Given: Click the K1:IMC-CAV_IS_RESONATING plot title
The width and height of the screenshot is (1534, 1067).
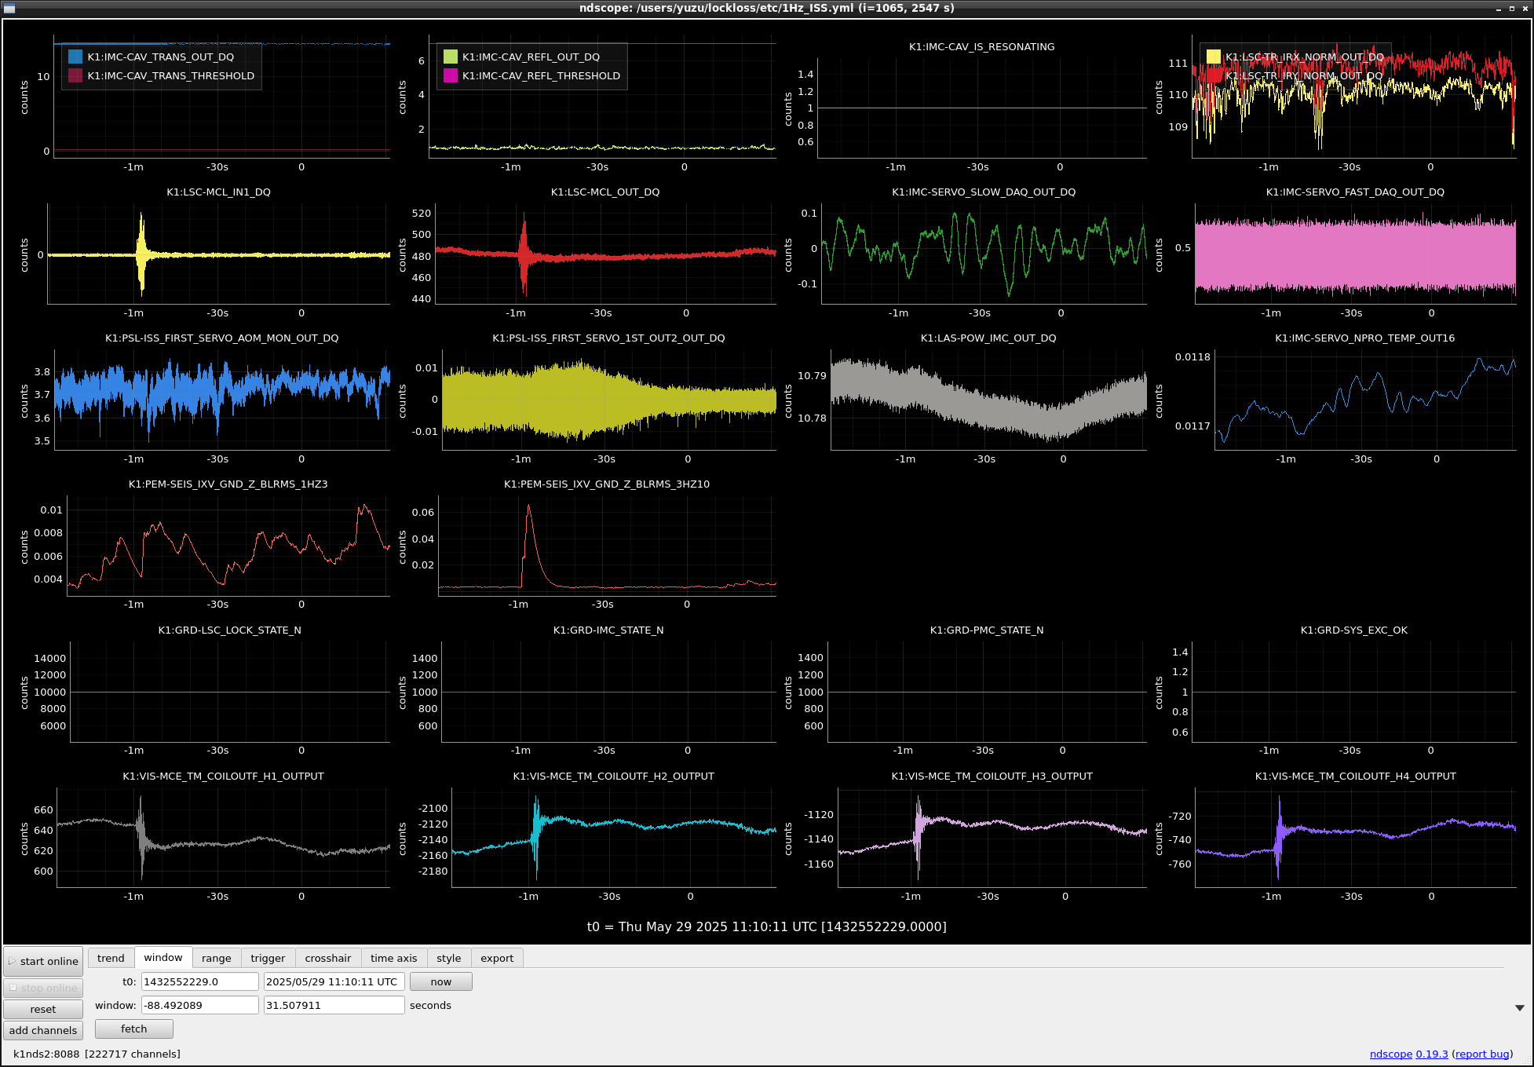Looking at the screenshot, I should pos(981,46).
